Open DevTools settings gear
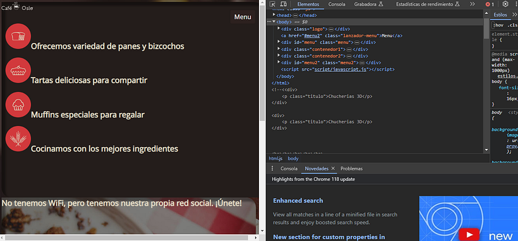 [x=505, y=4]
